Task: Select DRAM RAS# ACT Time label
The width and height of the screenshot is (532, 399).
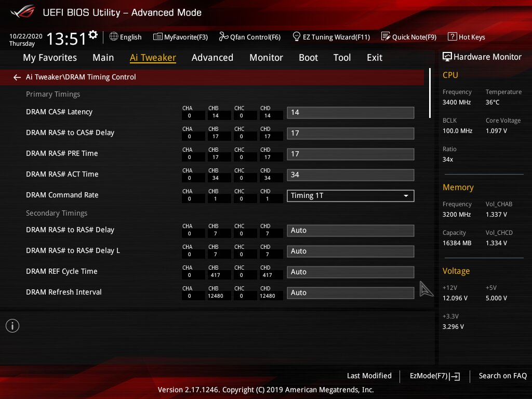Action: 62,174
